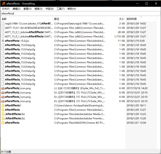Click the date 2018/1/19 0:39
Screen dimensions: 161x154
pos(136,41)
